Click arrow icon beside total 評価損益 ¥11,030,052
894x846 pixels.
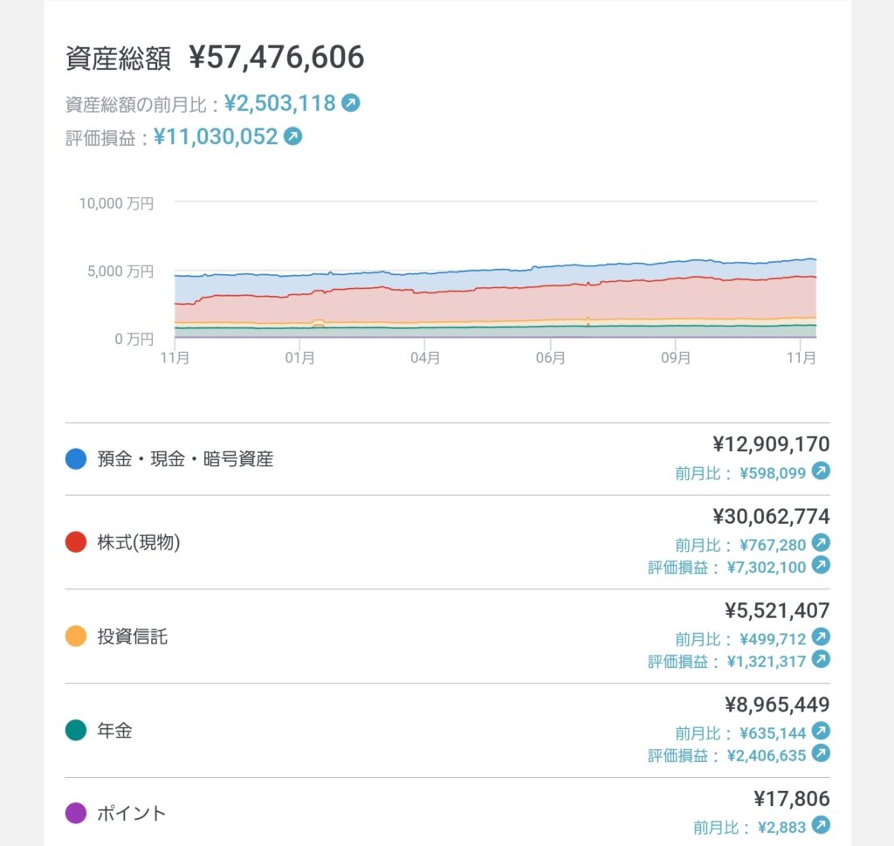pyautogui.click(x=292, y=136)
